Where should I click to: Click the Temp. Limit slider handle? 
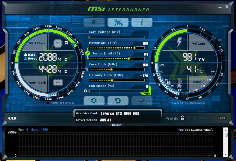coord(129,59)
